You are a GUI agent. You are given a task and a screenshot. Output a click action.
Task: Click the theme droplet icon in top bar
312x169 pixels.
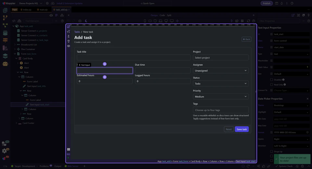click(282, 3)
